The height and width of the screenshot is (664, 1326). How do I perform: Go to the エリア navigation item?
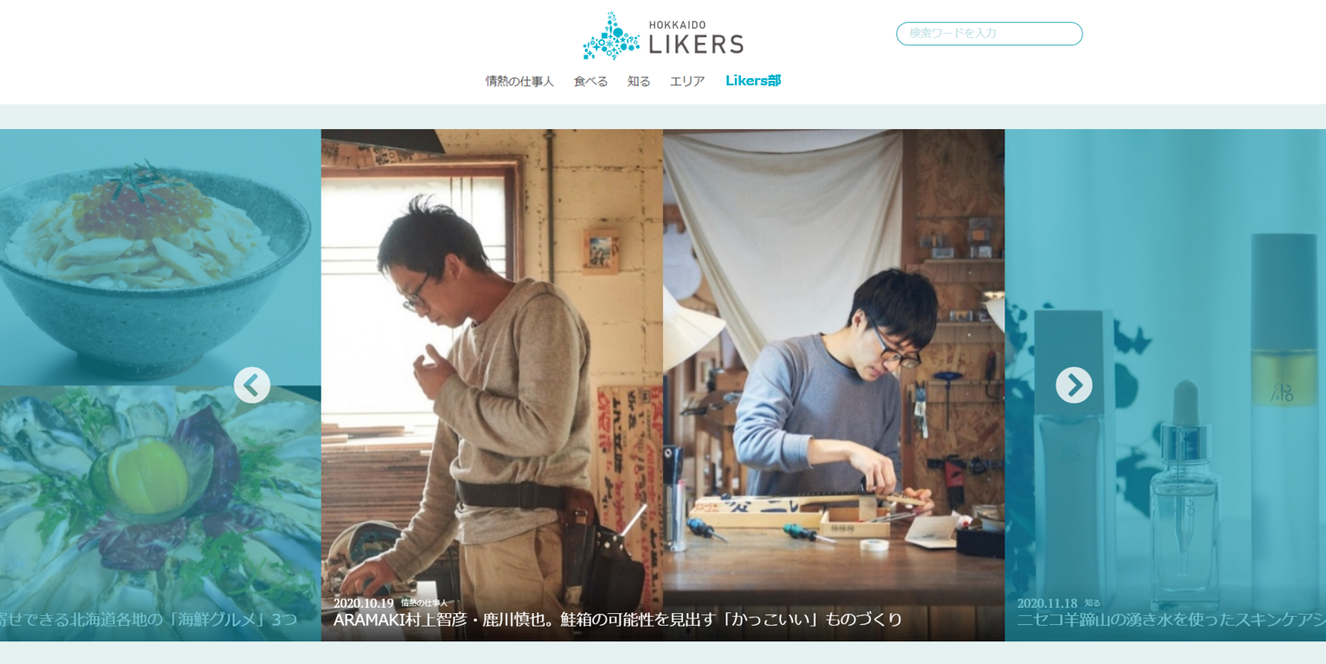pos(688,81)
